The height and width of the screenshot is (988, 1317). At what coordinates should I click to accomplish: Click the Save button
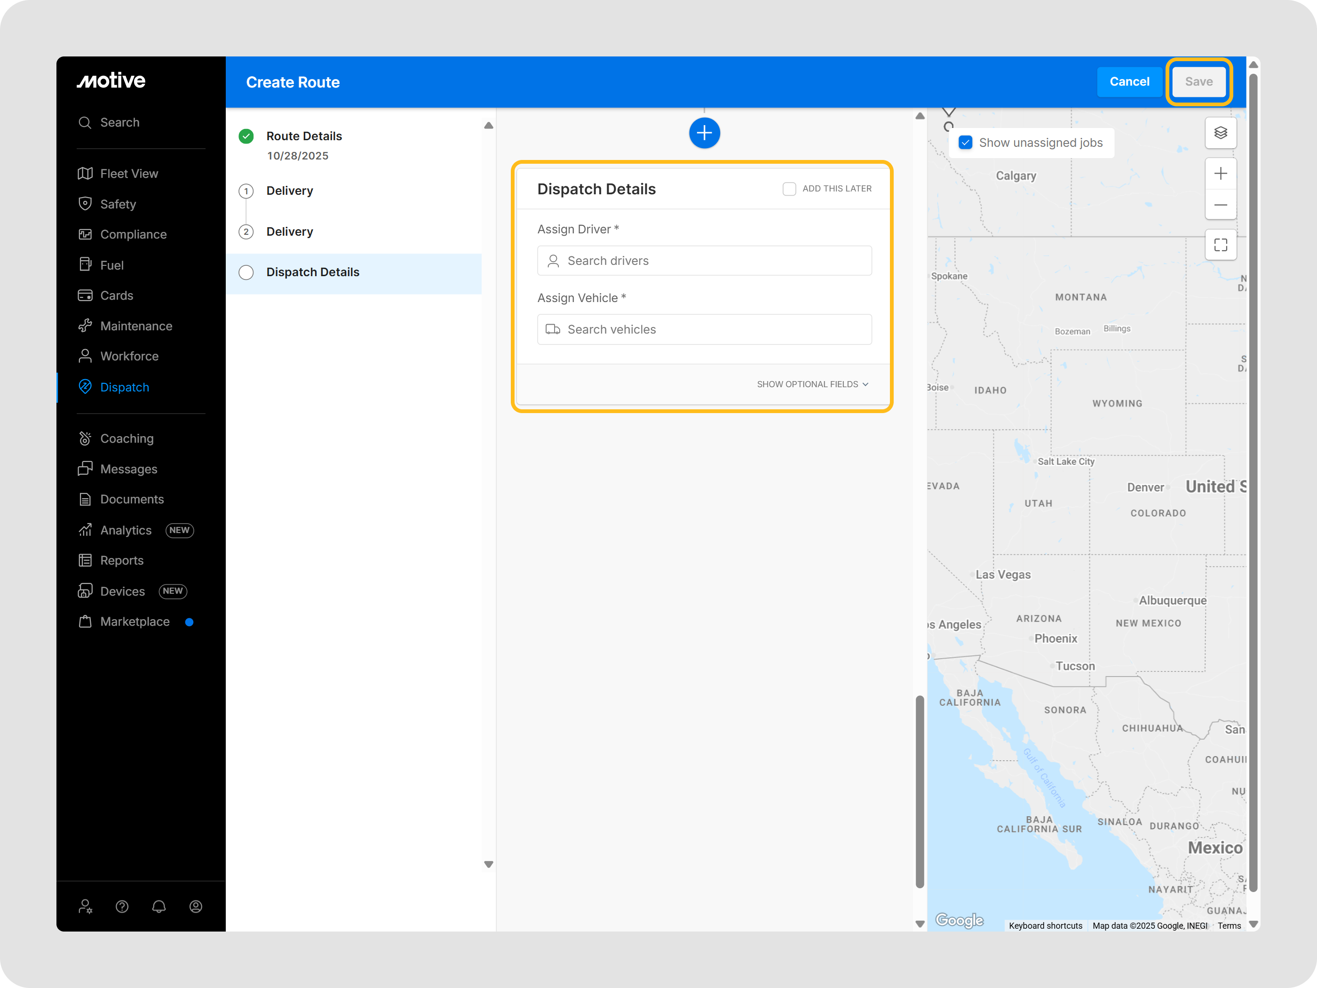pos(1198,81)
